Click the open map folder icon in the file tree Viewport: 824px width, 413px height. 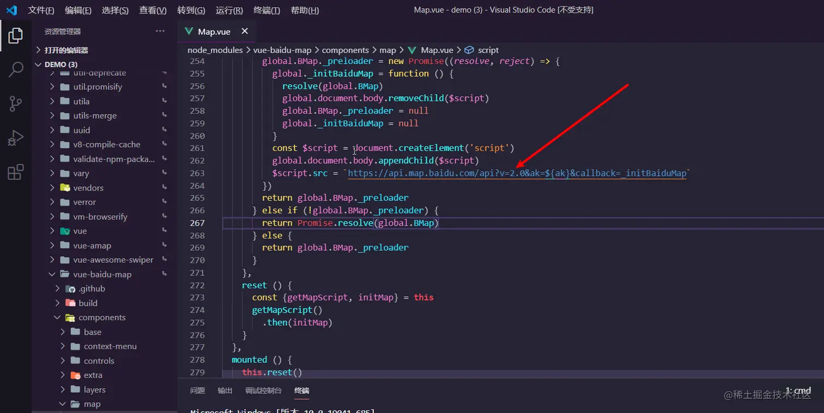(76, 404)
